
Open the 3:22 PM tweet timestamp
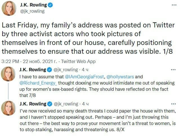pyautogui.click(x=10, y=61)
